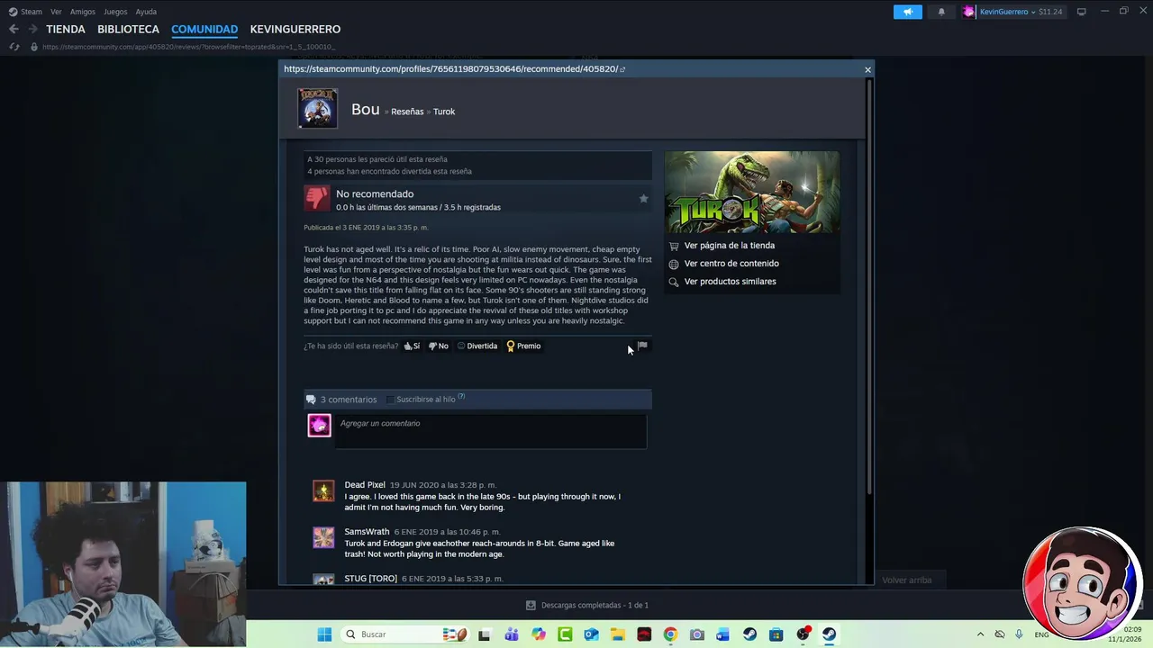Open Microsoft Word from taskbar
The height and width of the screenshot is (648, 1153).
(722, 634)
